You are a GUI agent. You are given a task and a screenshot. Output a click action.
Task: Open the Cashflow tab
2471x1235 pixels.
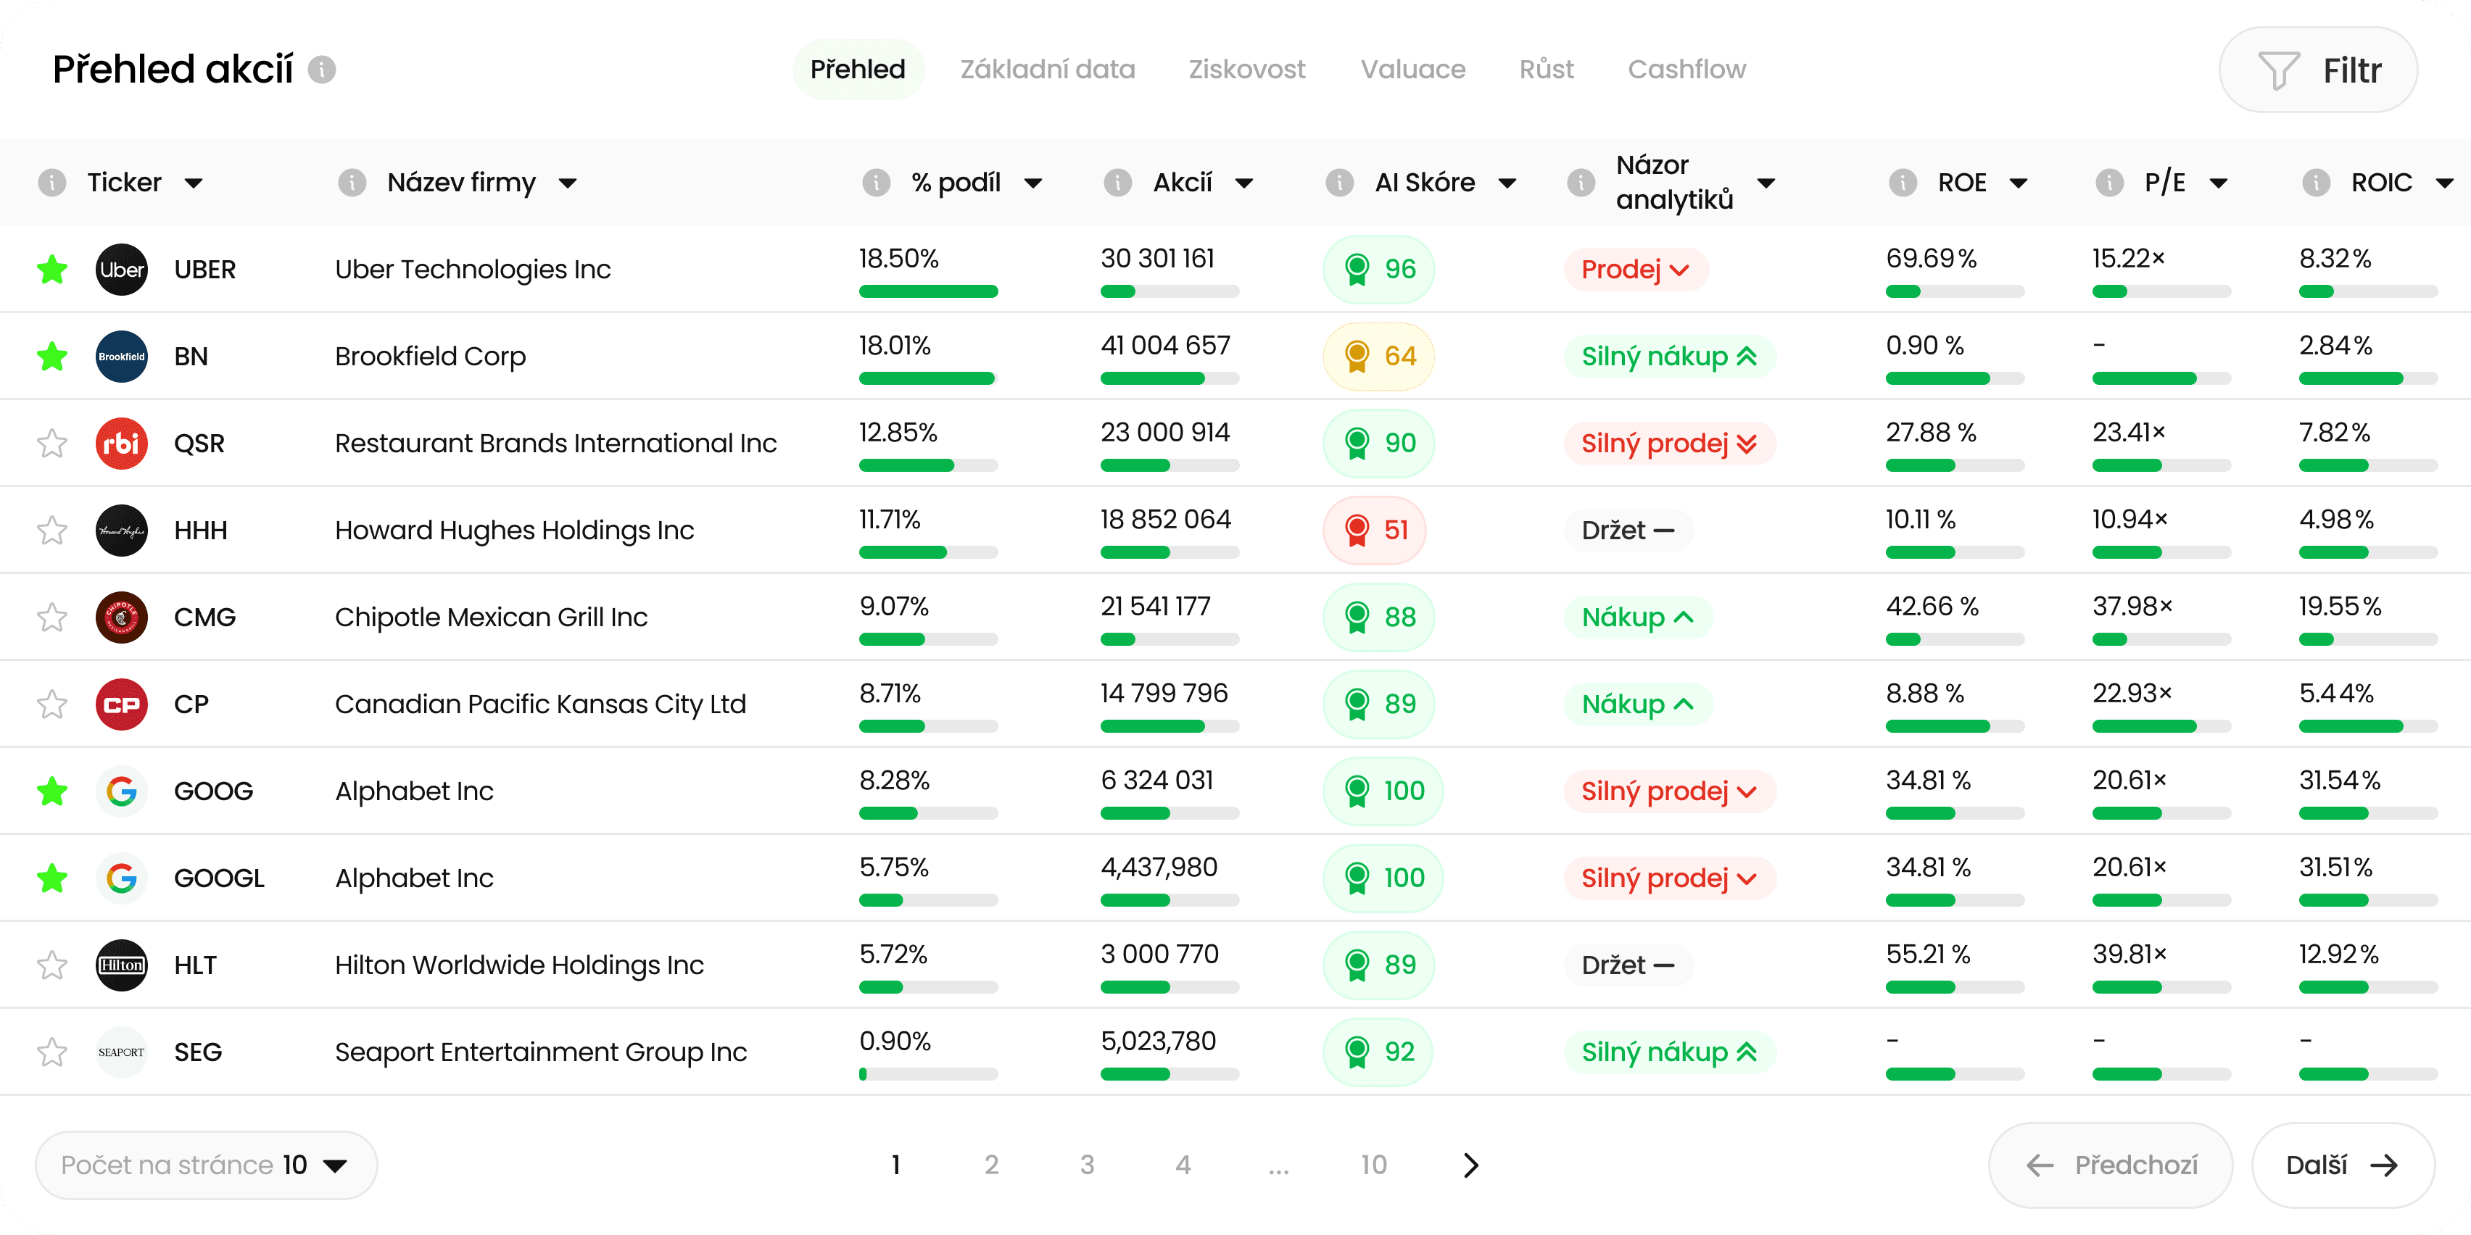(1686, 69)
